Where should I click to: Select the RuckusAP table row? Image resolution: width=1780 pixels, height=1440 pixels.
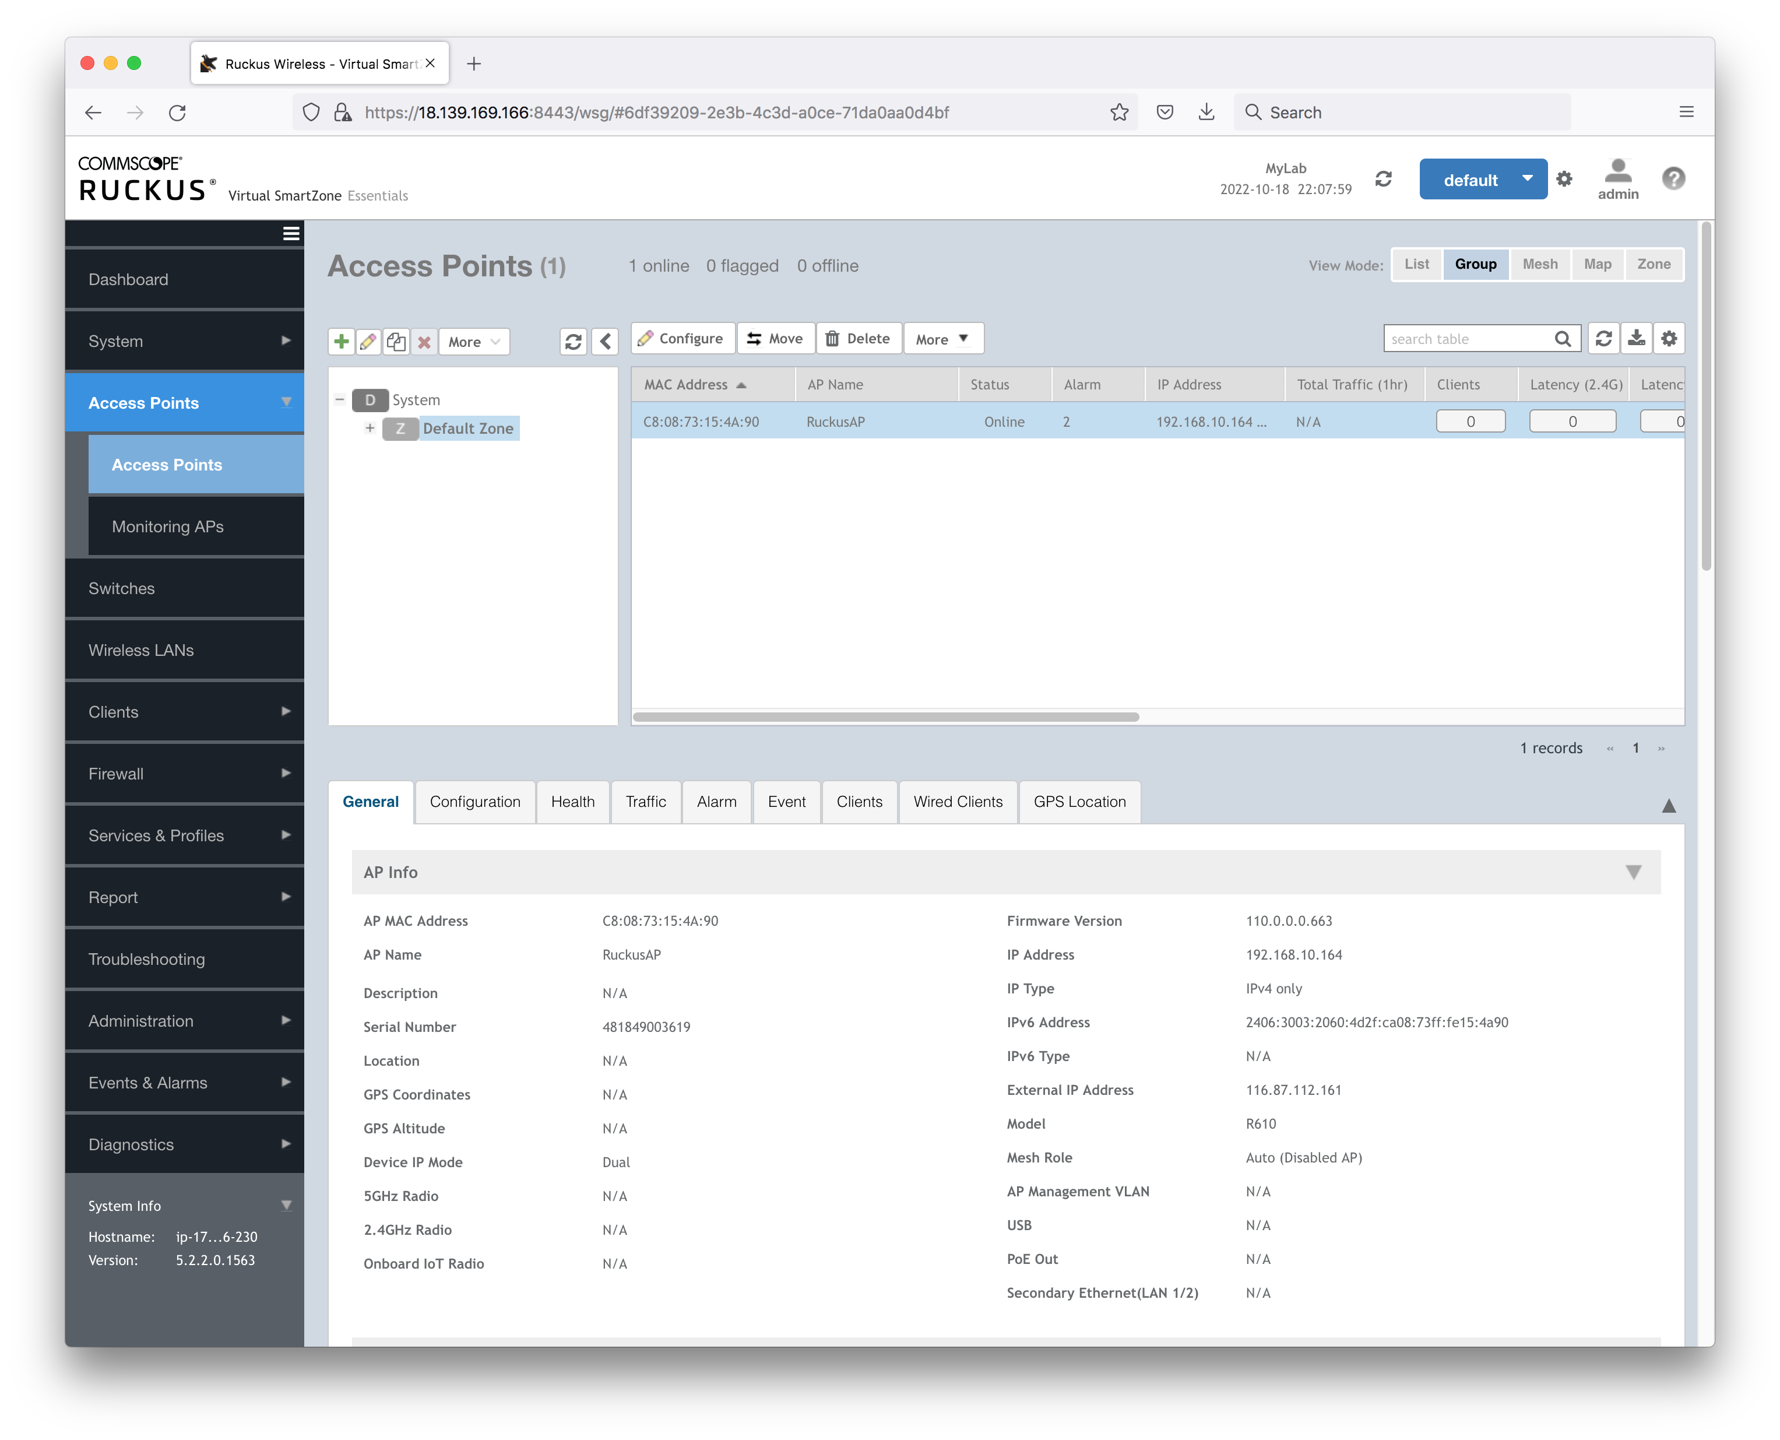(x=1158, y=422)
